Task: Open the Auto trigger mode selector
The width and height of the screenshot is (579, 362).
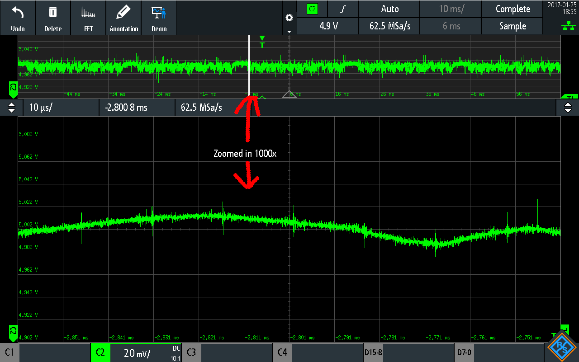Action: (x=389, y=9)
